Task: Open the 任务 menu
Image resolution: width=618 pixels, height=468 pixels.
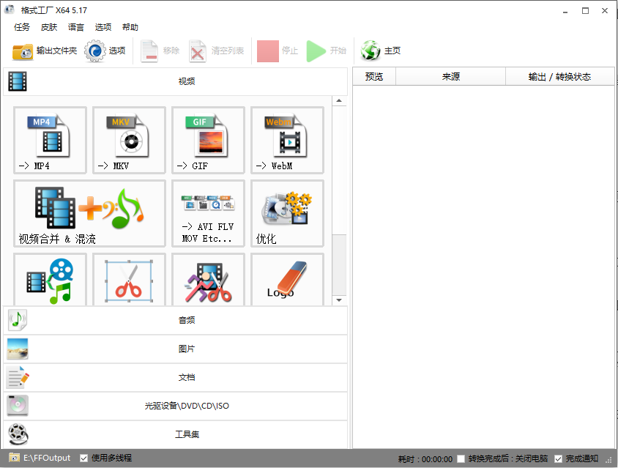Action: pyautogui.click(x=22, y=27)
